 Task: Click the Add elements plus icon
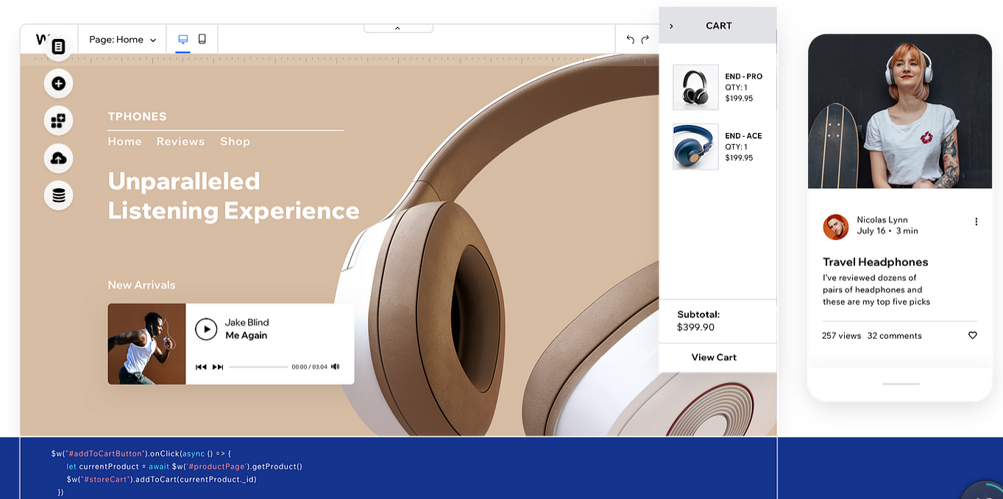(58, 84)
